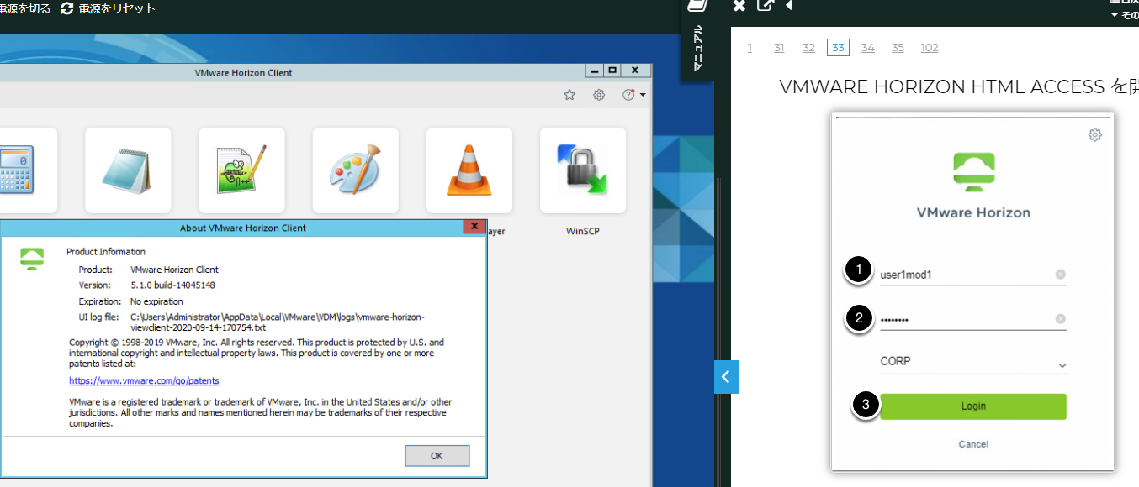Click the pop-out external window icon
Viewport: 1139px width, 487px height.
tap(765, 5)
